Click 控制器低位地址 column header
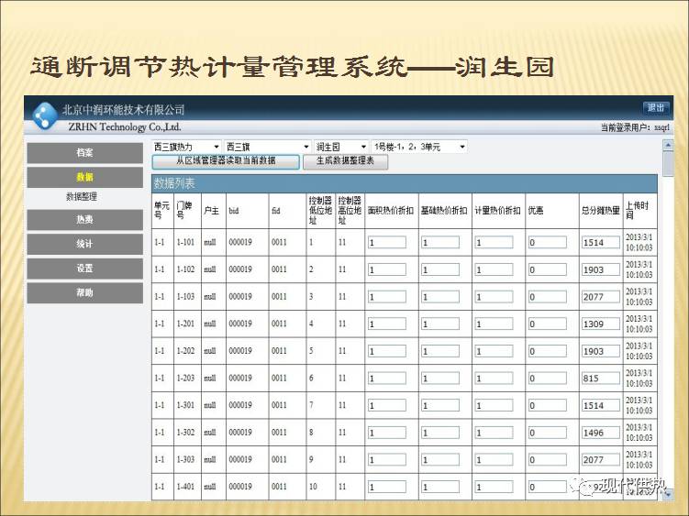The image size is (689, 516). 320,211
